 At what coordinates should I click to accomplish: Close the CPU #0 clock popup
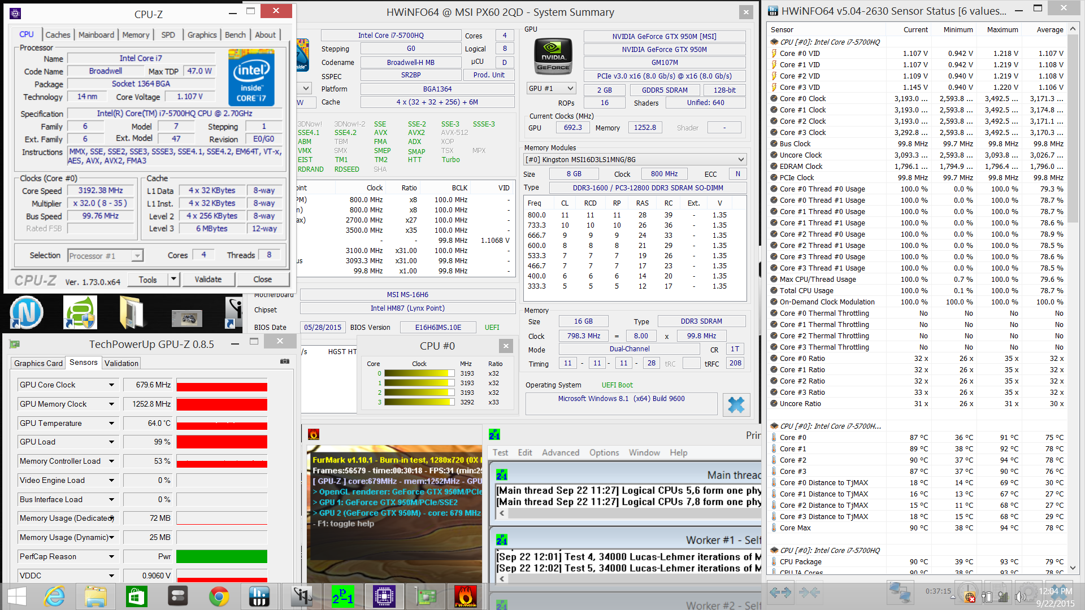tap(506, 346)
